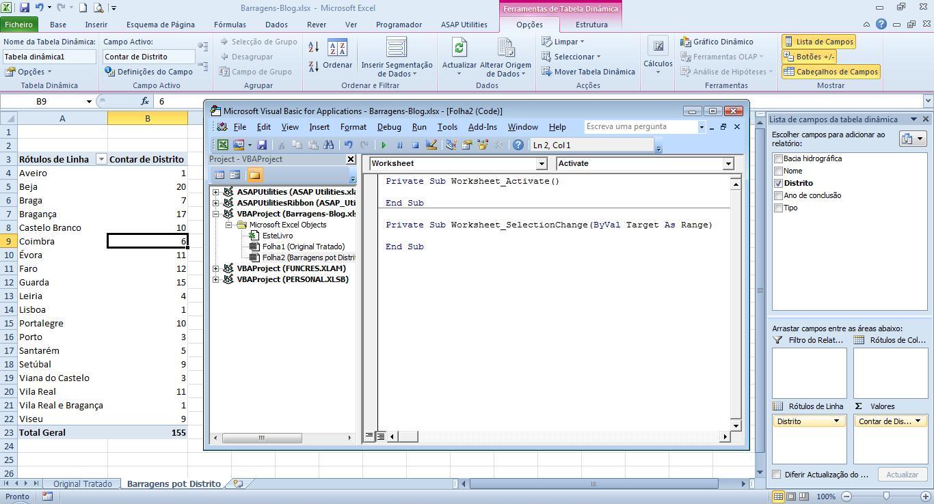Click the Undo arrow in VBA toolbar
Screen dimensions: 934x504
pyautogui.click(x=348, y=145)
